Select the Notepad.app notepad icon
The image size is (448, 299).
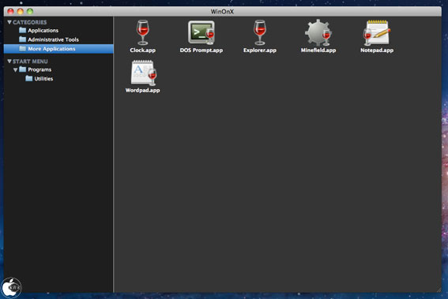pos(377,32)
